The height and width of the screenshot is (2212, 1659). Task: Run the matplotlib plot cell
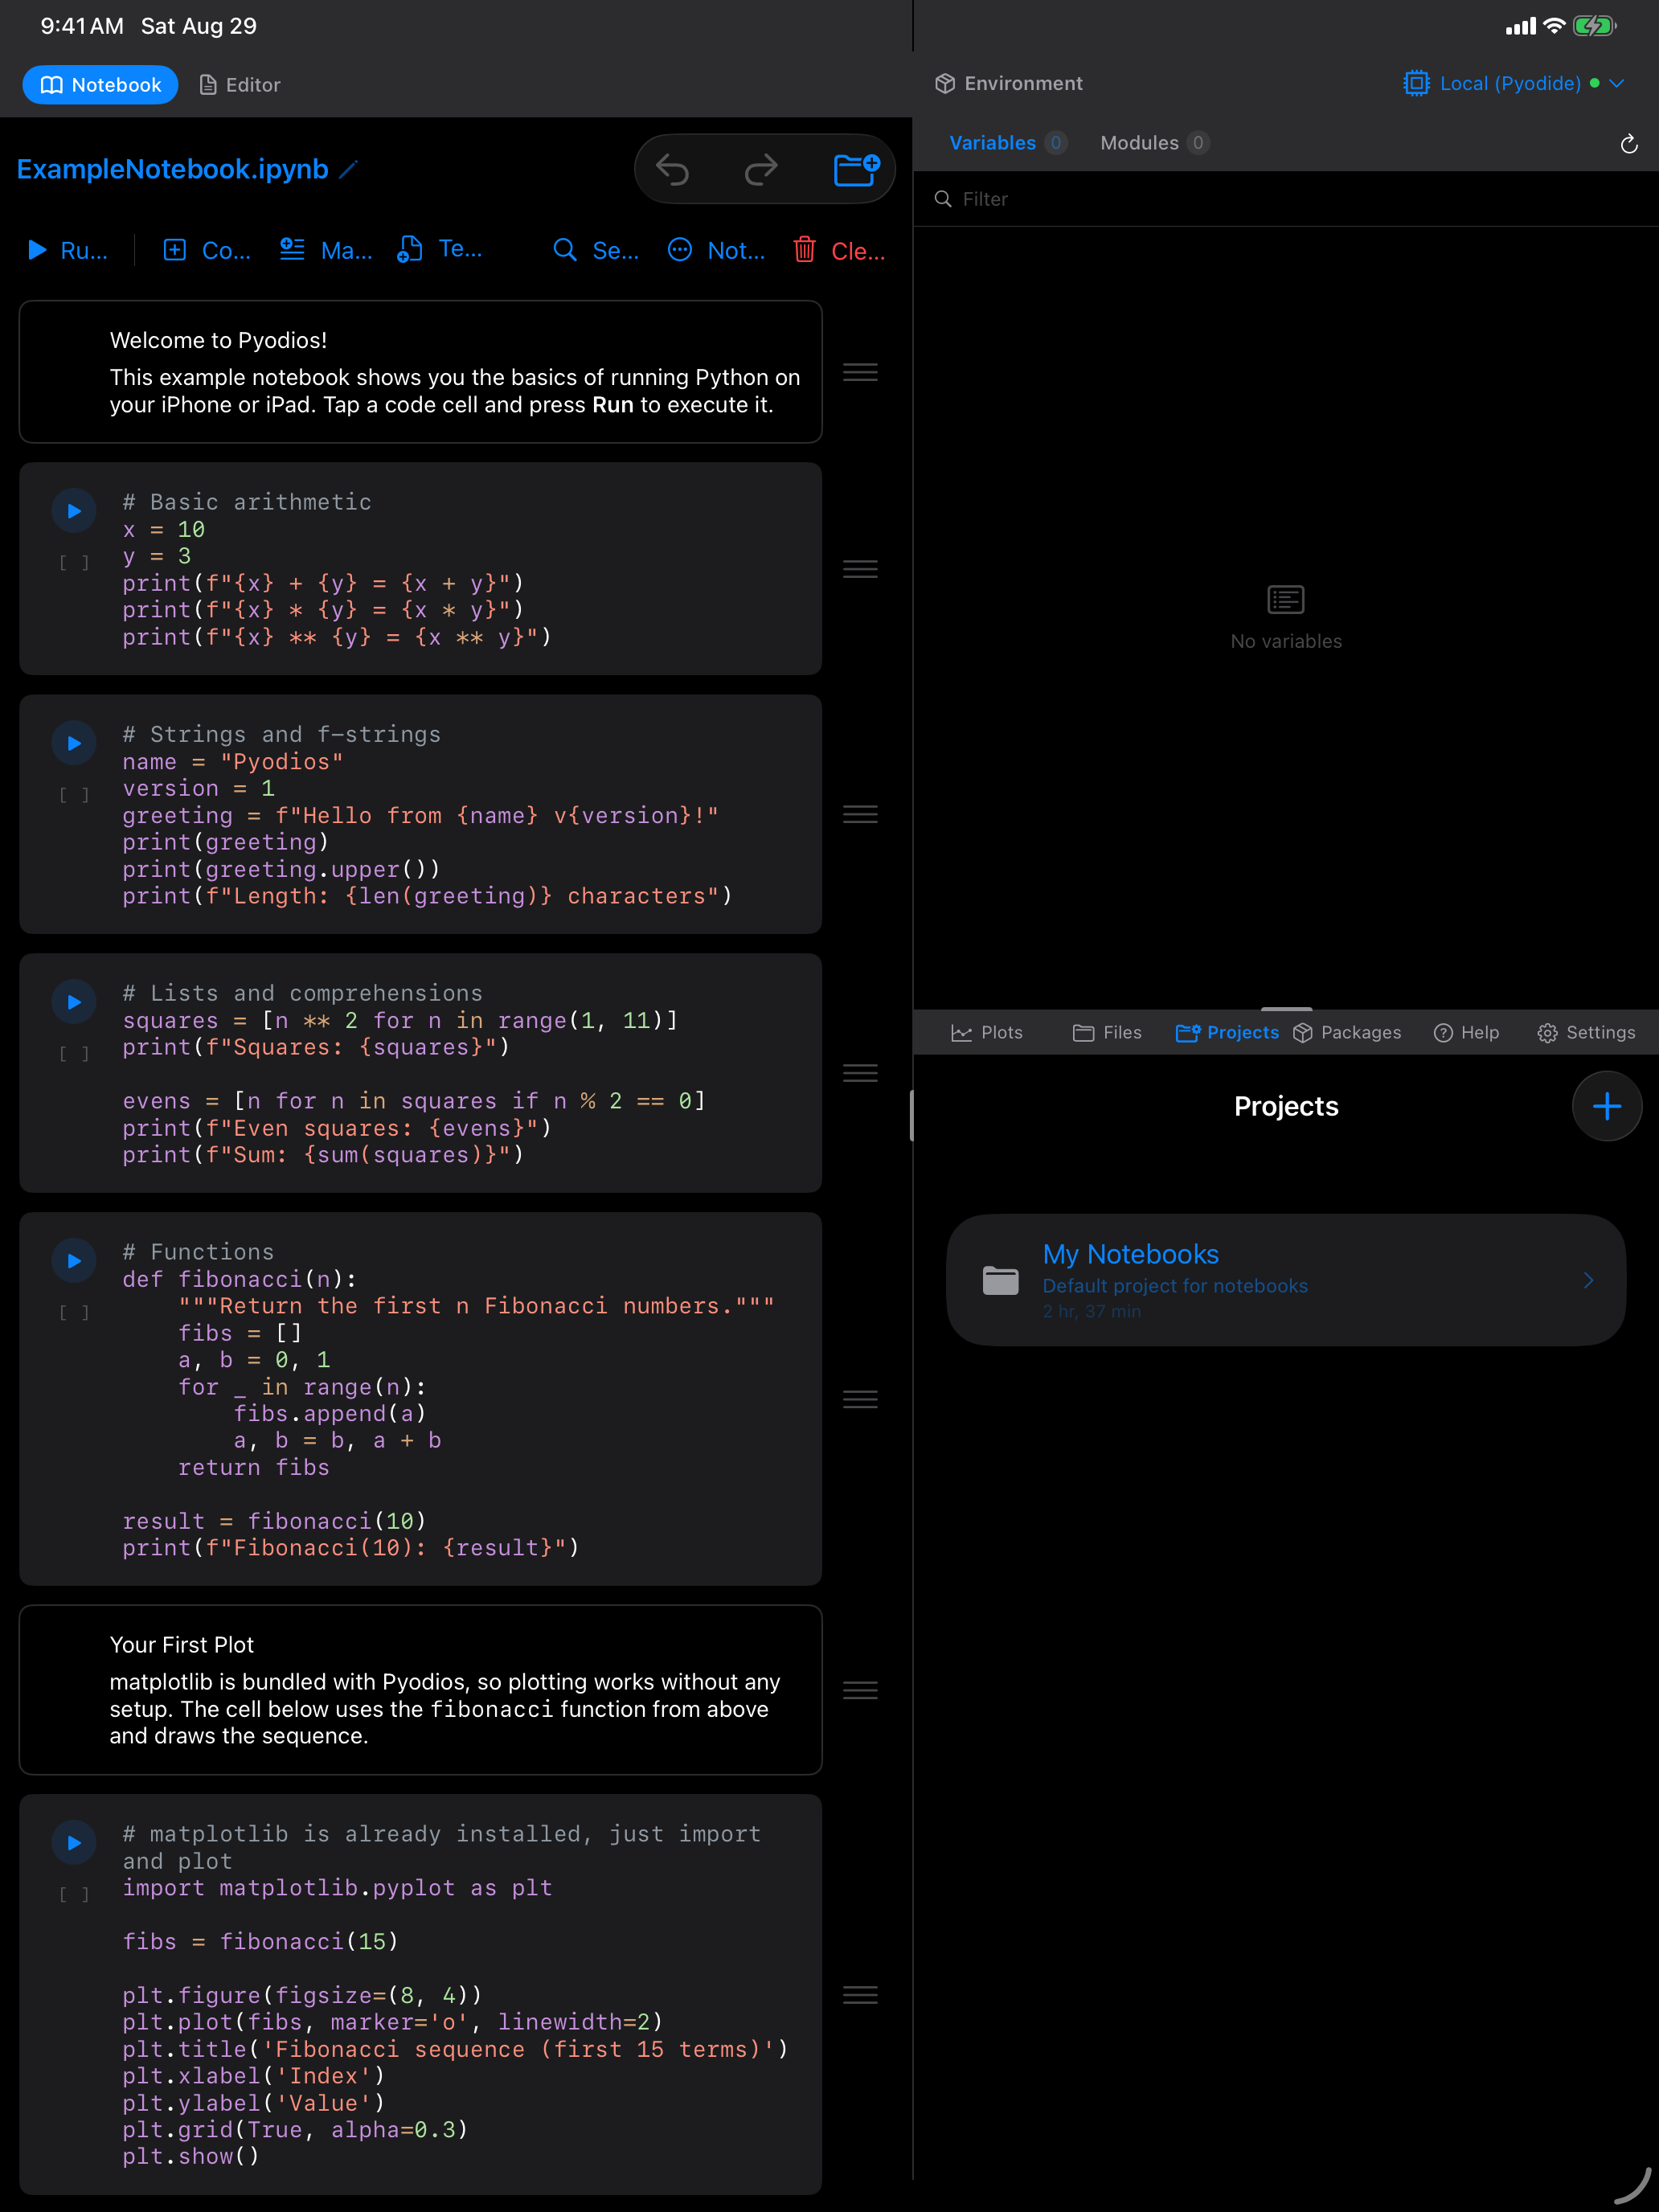pyautogui.click(x=74, y=1842)
